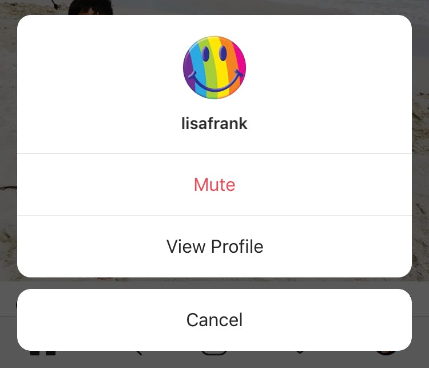Choose Cancel at the bottom card
The width and height of the screenshot is (429, 368).
point(214,320)
